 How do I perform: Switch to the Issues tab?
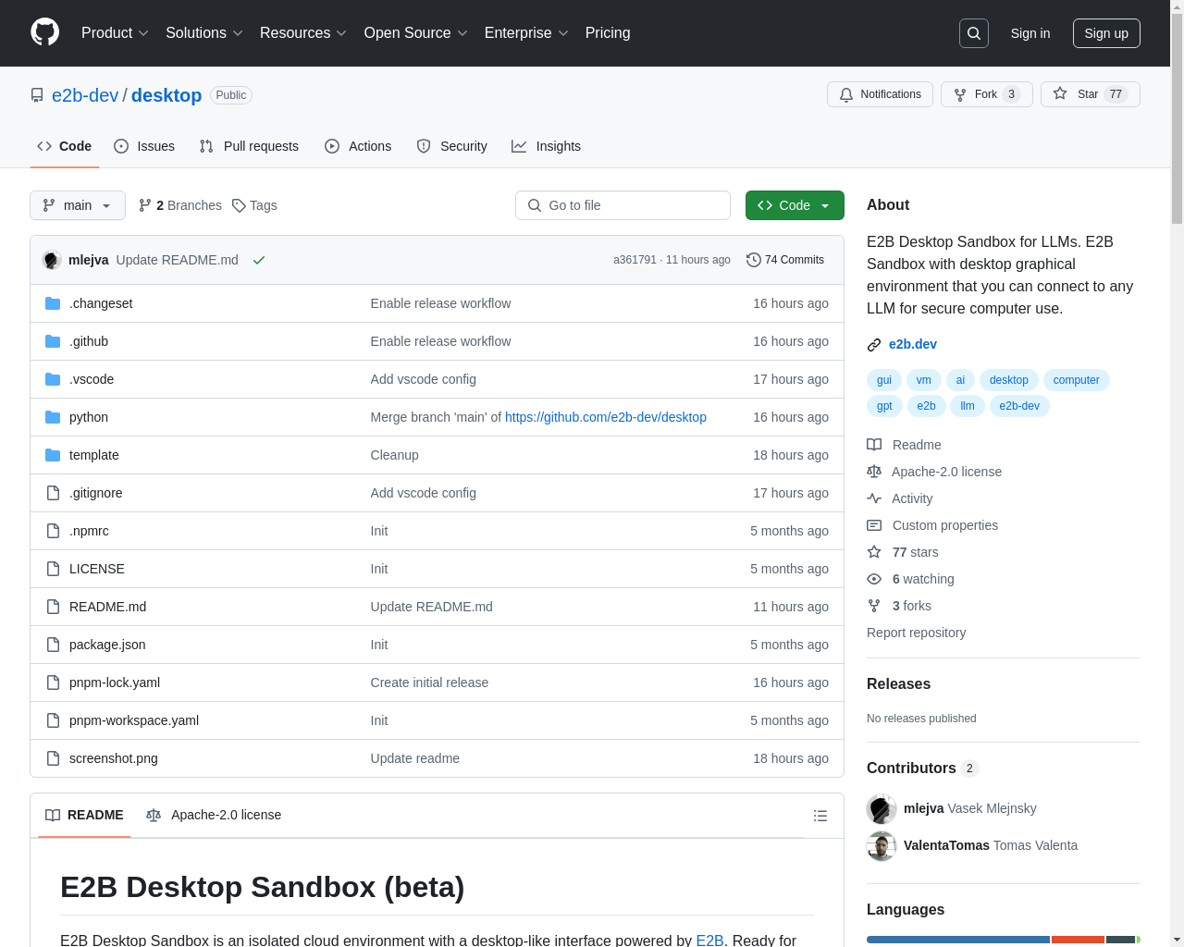pyautogui.click(x=144, y=146)
